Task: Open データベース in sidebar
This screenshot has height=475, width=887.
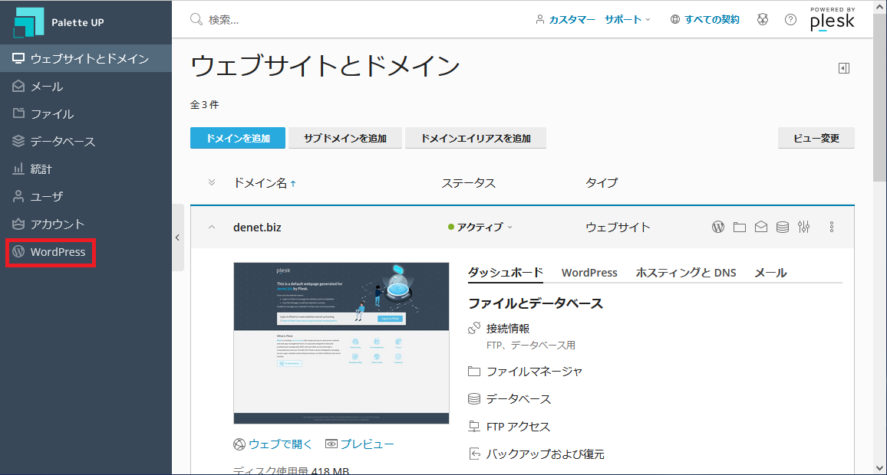Action: click(x=85, y=142)
